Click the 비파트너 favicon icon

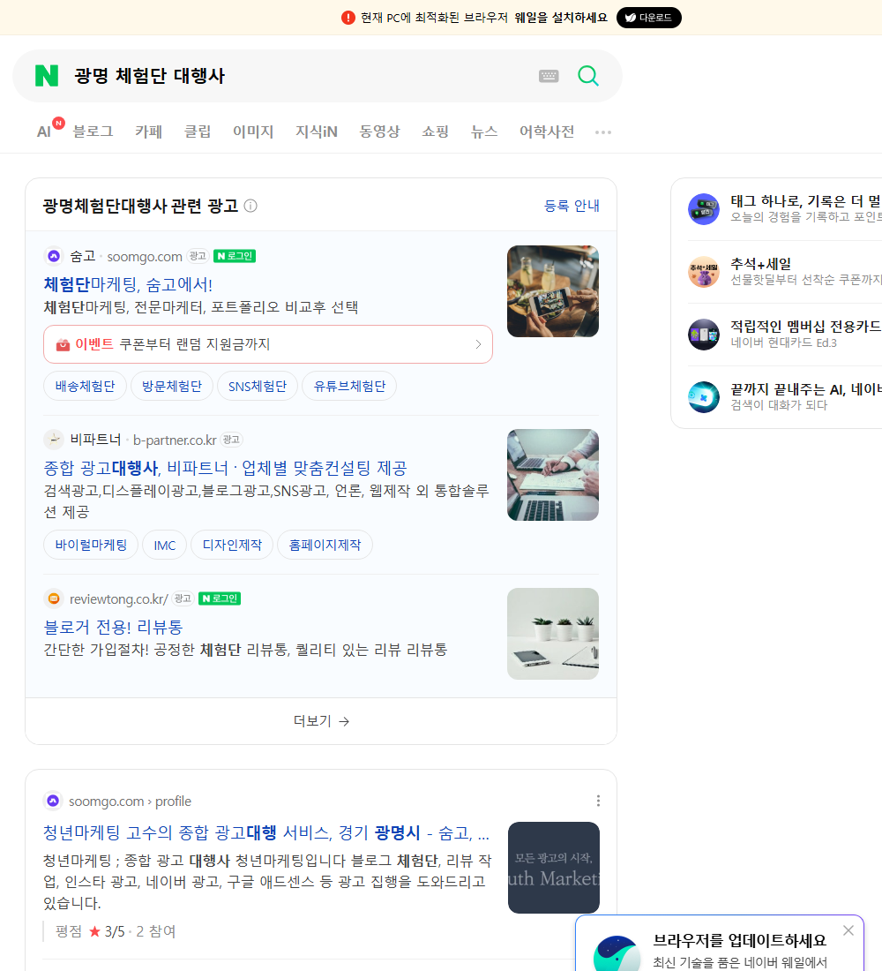[x=54, y=440]
